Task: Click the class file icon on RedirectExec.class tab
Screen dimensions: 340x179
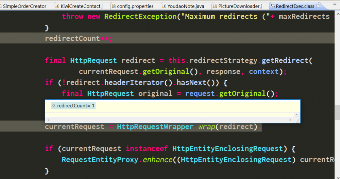Action: pos(273,6)
